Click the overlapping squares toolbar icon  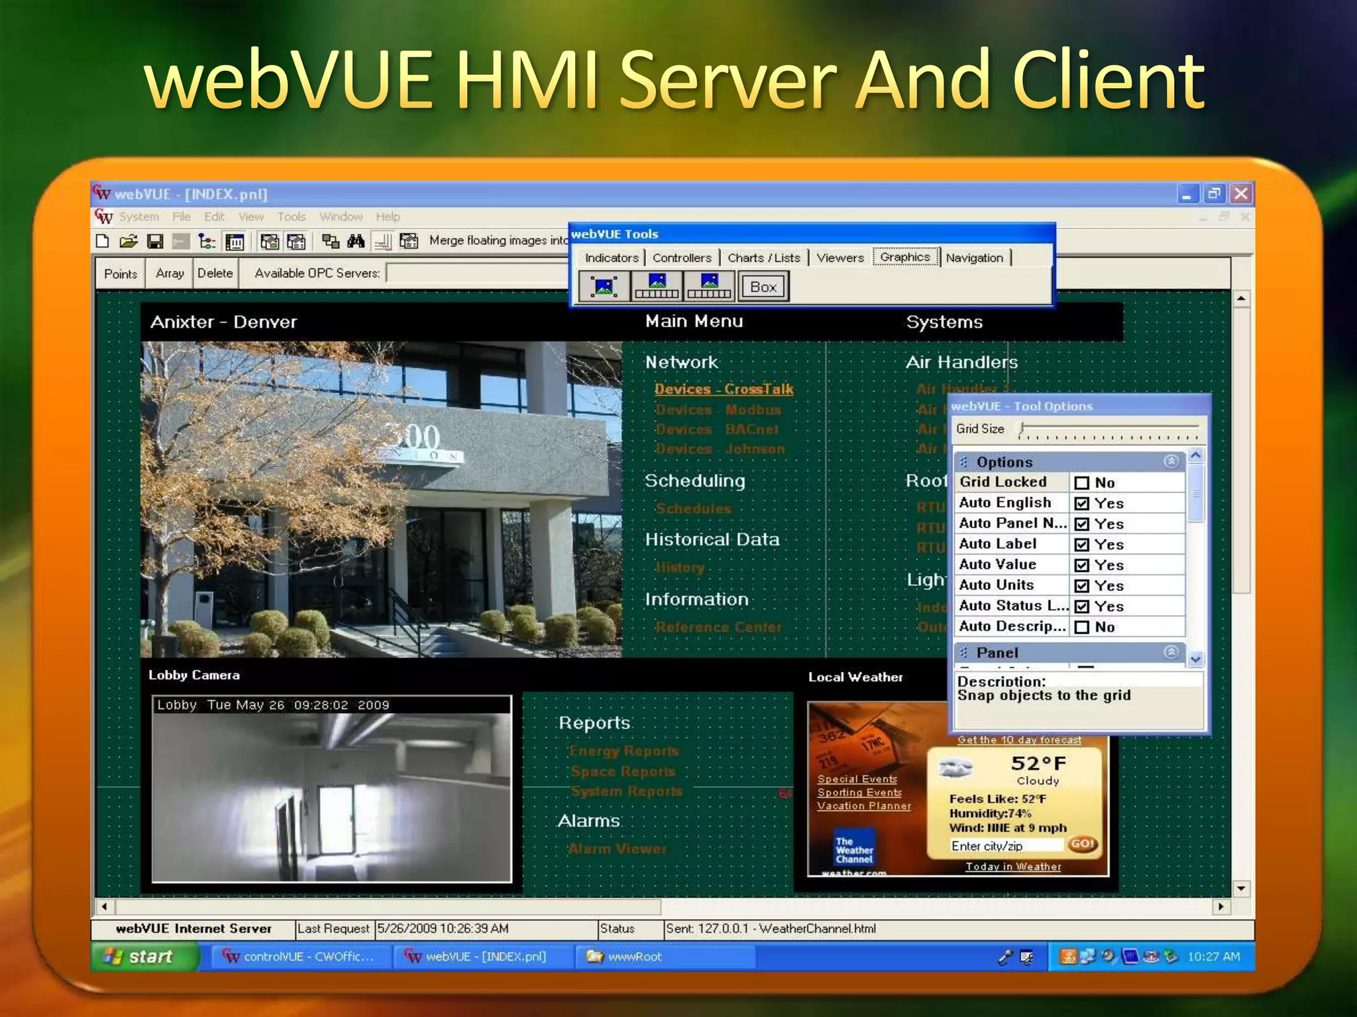click(330, 241)
